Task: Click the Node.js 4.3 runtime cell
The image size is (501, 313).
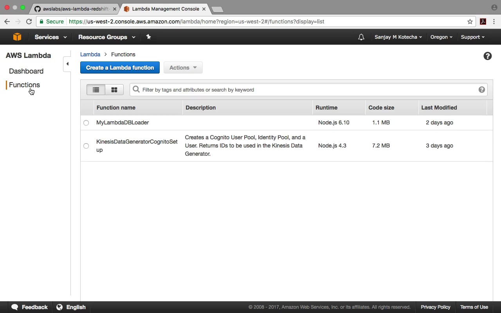Action: 332,146
